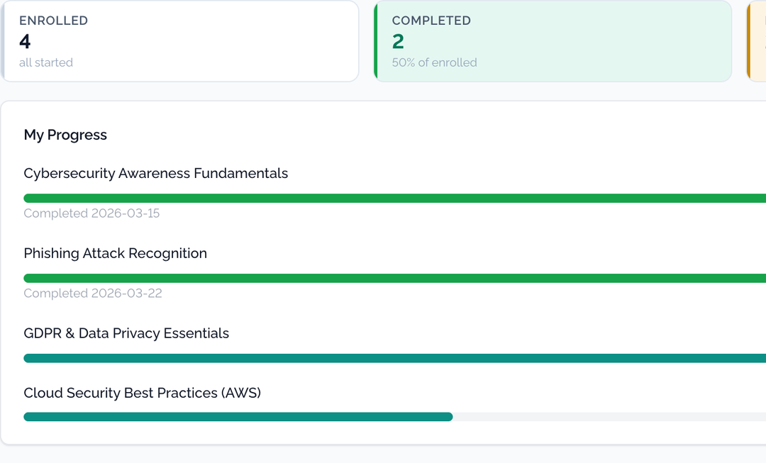
Task: Click the 'Completed 2026-03-22' text
Action: tap(93, 294)
